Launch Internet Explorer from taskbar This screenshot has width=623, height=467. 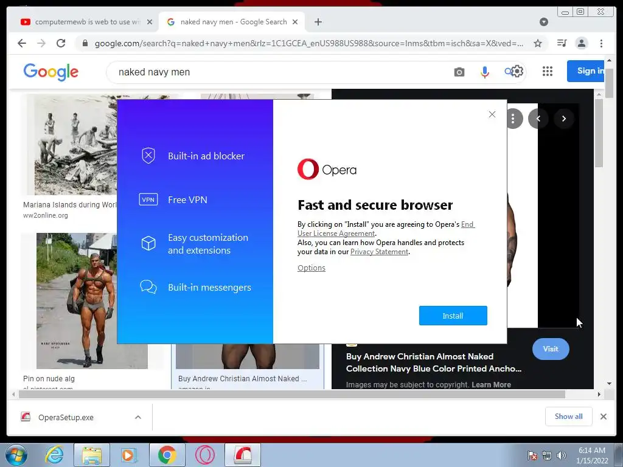pos(54,455)
